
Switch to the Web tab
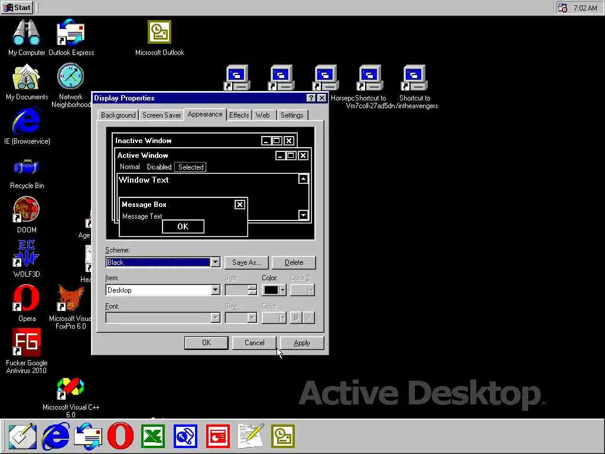[263, 115]
